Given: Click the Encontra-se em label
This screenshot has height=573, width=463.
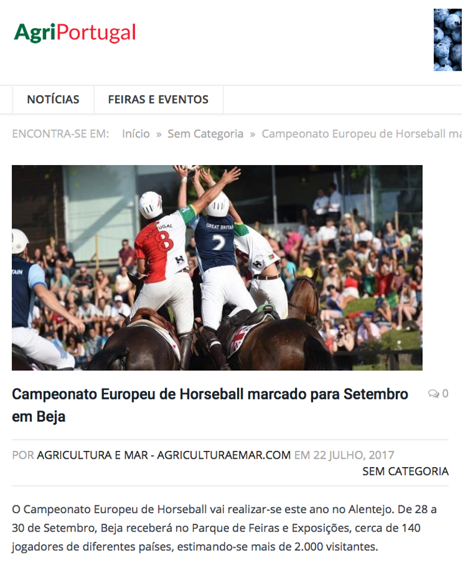Looking at the screenshot, I should tap(60, 134).
